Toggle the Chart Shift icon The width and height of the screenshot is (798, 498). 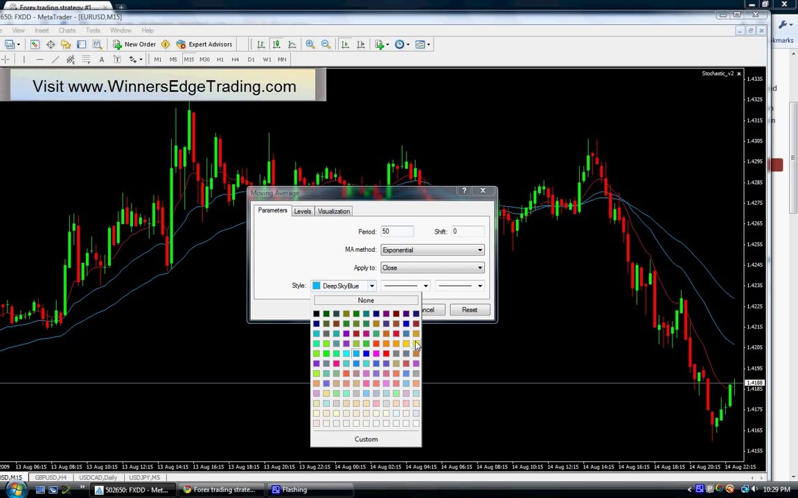click(x=361, y=44)
